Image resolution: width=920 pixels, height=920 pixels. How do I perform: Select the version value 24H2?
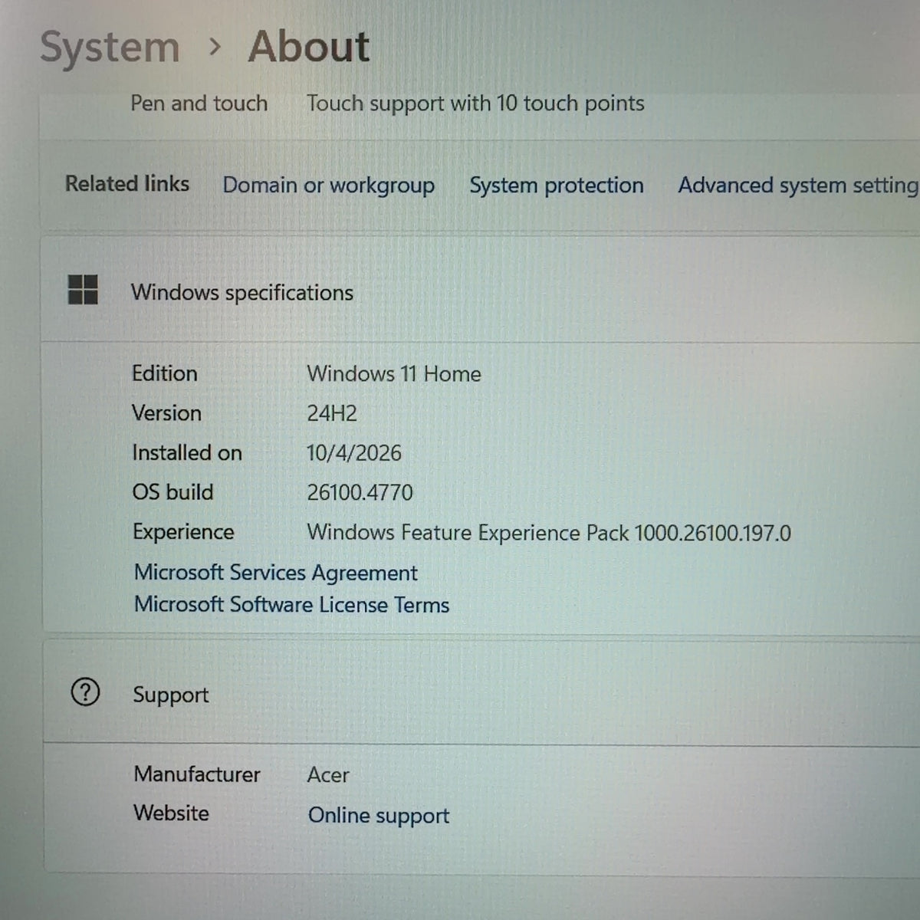tap(332, 413)
